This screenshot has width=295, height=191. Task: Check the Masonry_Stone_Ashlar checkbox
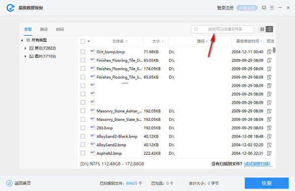pyautogui.click(x=83, y=111)
